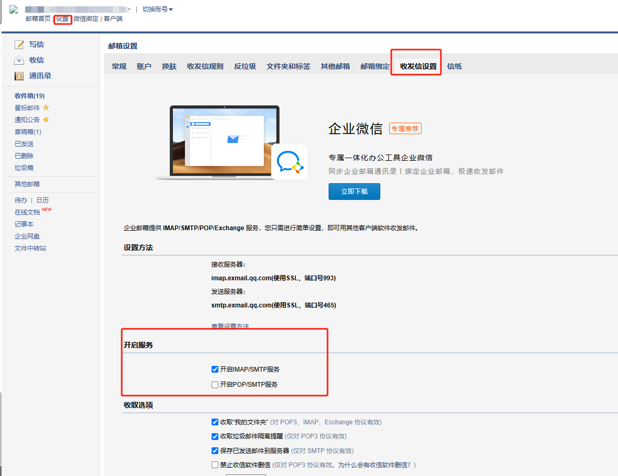This screenshot has height=476, width=618.
Task: Click the 专属推荐 badge
Action: [405, 129]
